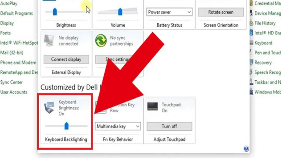Open the Intel HD Graphics link
Viewport: 281px width, 158px height.
268,33
